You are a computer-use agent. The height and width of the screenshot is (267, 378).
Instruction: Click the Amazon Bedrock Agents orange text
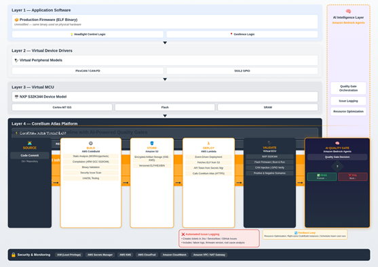pyautogui.click(x=348, y=23)
